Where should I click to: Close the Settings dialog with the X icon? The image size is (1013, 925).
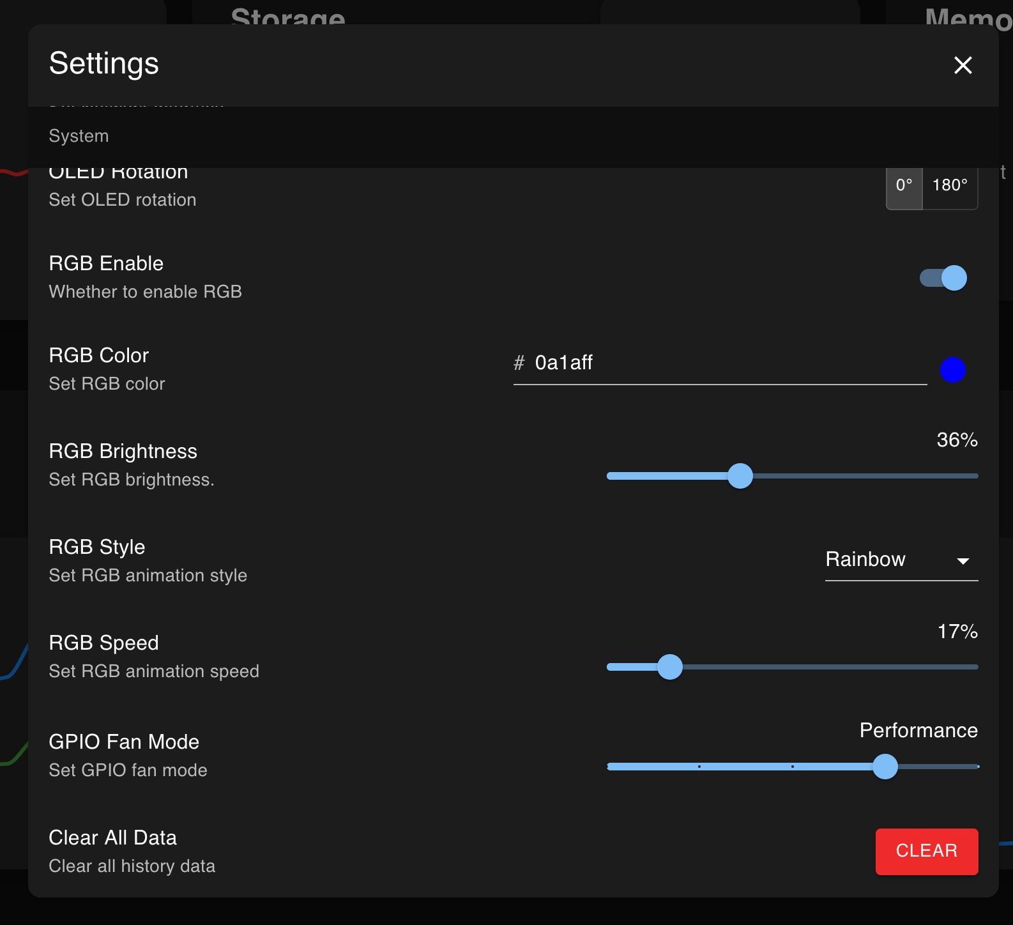[963, 65]
